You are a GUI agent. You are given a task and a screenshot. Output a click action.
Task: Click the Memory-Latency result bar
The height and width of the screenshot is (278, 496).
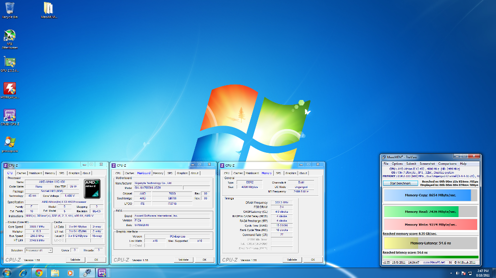click(x=431, y=243)
